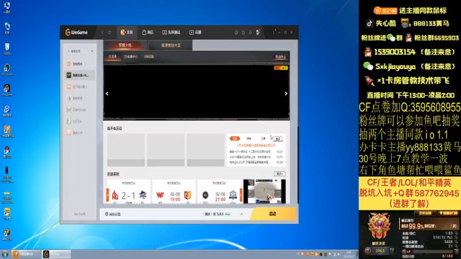Go back with the WeGame back arrow
This screenshot has width=461, height=259.
point(103,32)
